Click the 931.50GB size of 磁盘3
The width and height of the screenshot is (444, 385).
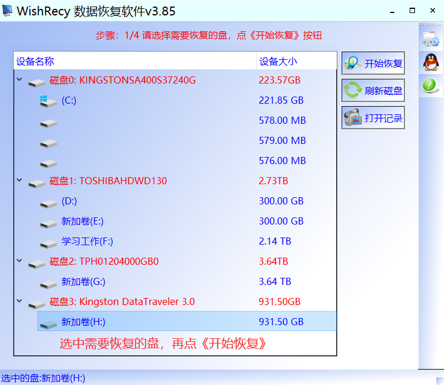279,301
